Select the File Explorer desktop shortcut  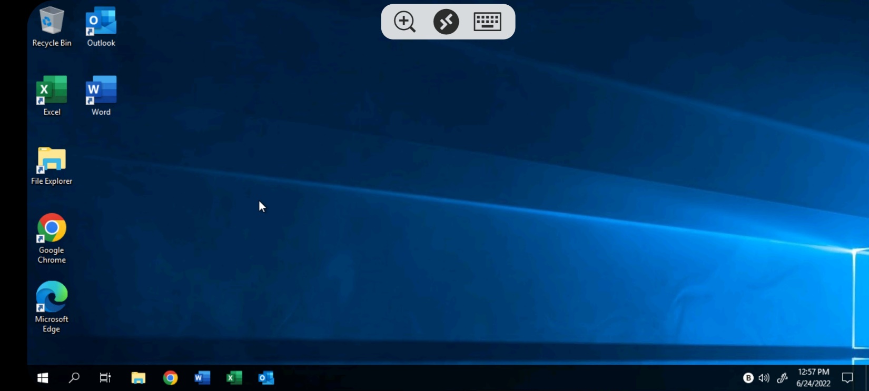point(52,166)
